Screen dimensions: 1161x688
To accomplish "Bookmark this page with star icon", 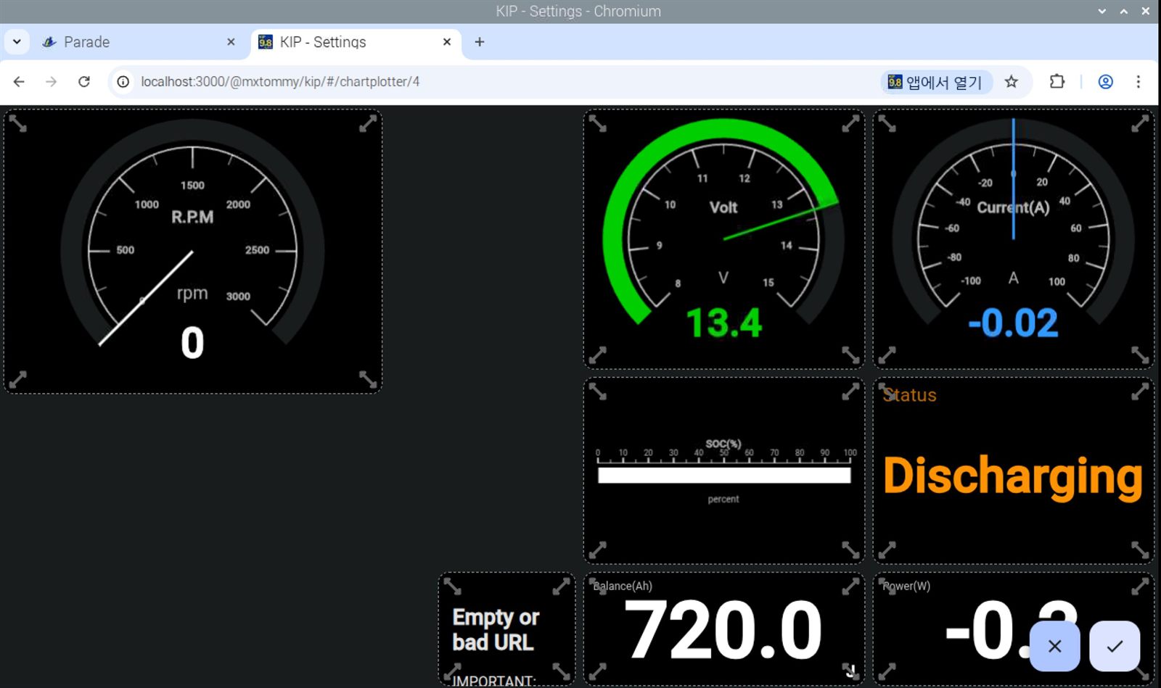I will click(1011, 82).
